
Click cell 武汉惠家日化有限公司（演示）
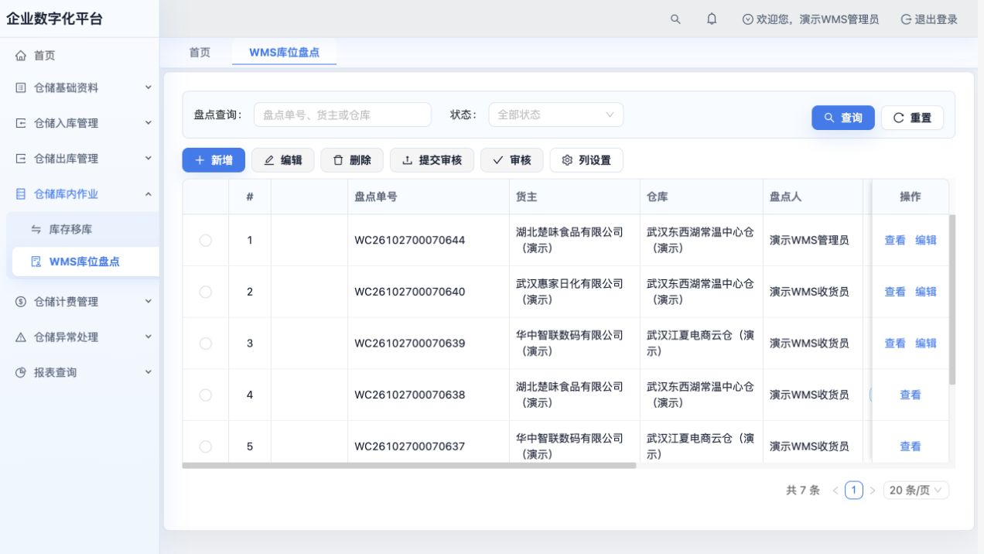click(x=575, y=292)
